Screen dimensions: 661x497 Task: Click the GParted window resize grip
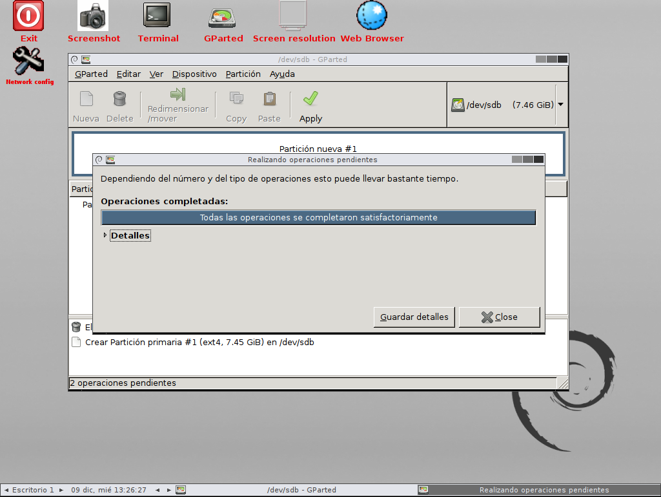[x=562, y=383]
